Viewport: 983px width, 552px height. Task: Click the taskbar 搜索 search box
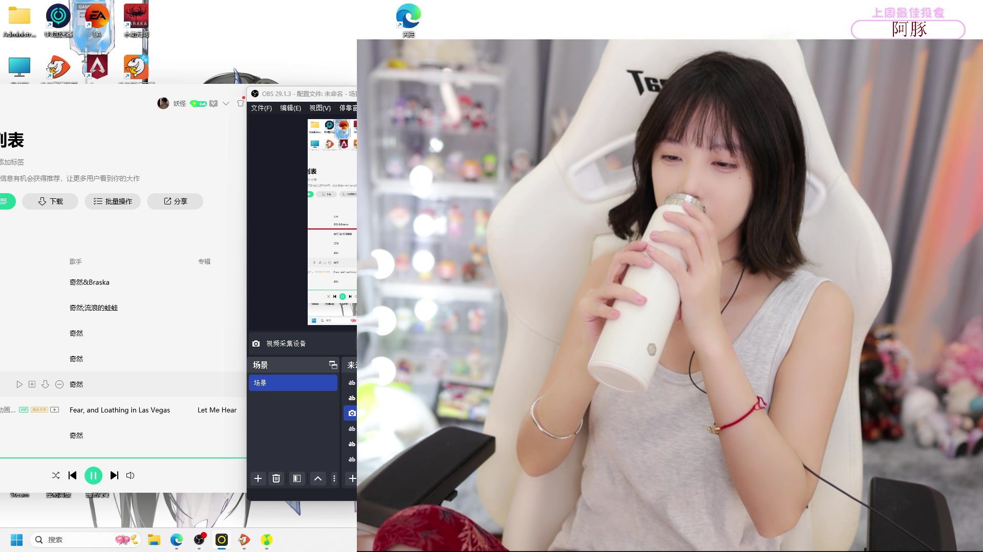pos(86,540)
